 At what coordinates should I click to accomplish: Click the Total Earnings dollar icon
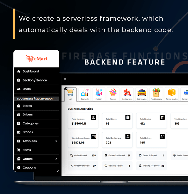point(94,117)
